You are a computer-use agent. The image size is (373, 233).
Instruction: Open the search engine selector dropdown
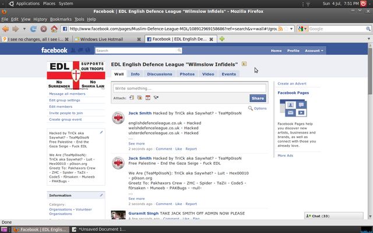(x=302, y=29)
